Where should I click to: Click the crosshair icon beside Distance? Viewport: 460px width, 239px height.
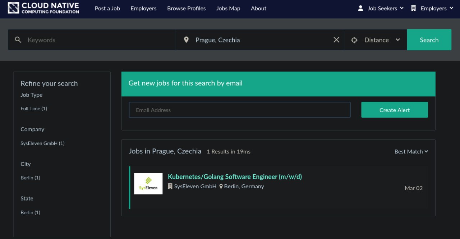point(354,40)
